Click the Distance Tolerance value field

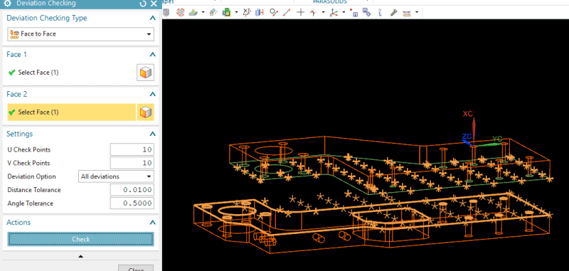(x=132, y=190)
